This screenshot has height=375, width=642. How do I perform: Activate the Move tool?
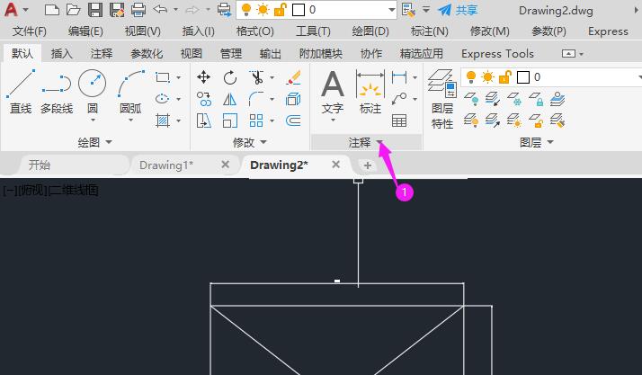pyautogui.click(x=203, y=77)
